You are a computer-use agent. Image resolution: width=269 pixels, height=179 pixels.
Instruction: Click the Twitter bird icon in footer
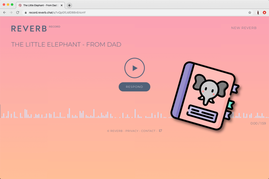coord(160,131)
